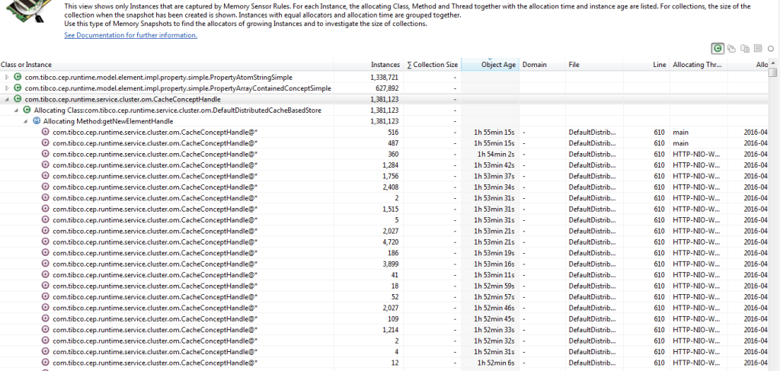This screenshot has width=780, height=371.
Task: Click the blue method icon of getNewElementHandle
Action: [x=37, y=121]
